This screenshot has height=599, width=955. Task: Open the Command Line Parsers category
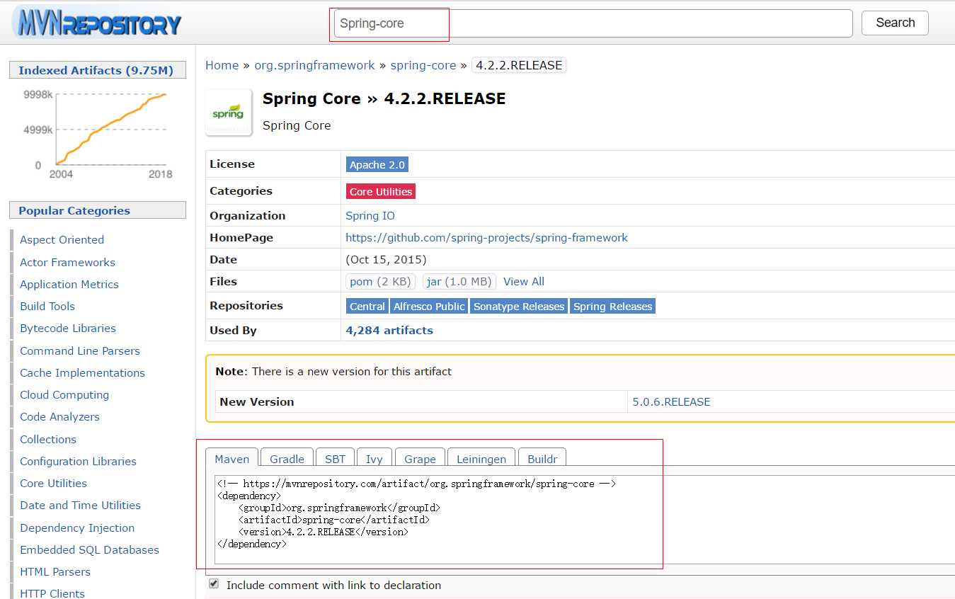click(x=80, y=351)
